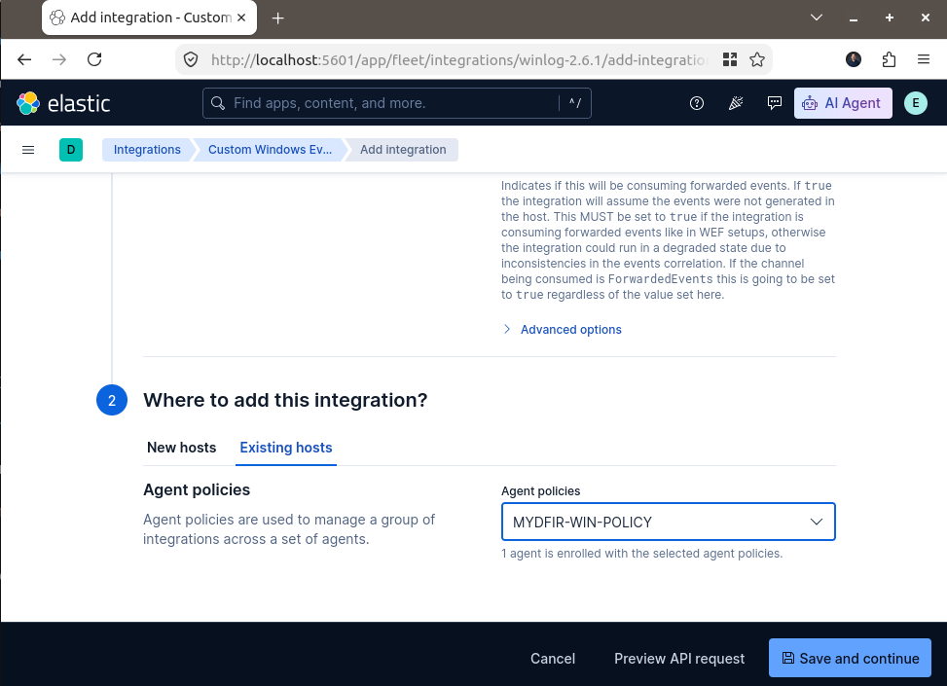Viewport: 947px width, 686px height.
Task: Click '1 agent is enrolled' status text
Action: click(x=641, y=554)
